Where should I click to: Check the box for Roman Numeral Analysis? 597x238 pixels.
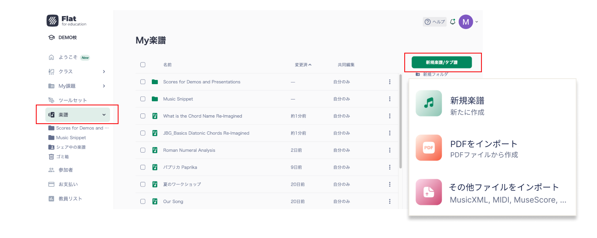pyautogui.click(x=143, y=150)
